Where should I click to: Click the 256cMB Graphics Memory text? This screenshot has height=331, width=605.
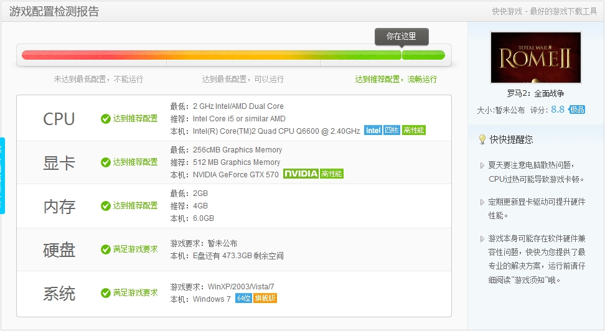[237, 150]
